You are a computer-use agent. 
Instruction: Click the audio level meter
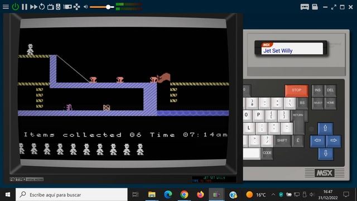[x=129, y=6]
